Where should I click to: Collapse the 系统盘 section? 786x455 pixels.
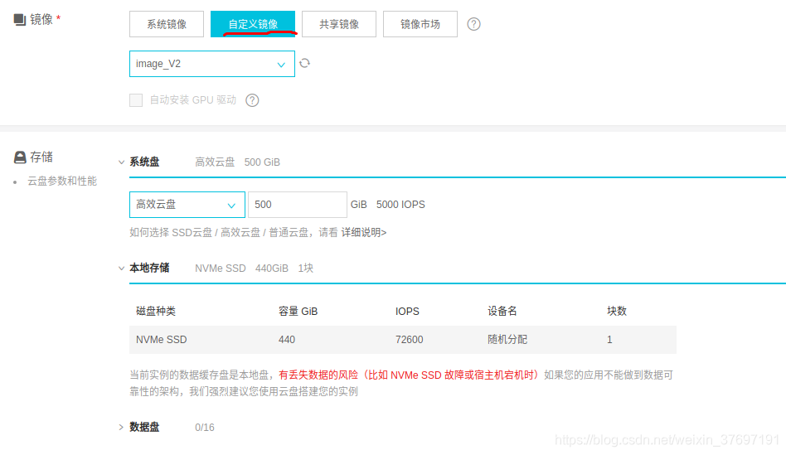pos(121,162)
